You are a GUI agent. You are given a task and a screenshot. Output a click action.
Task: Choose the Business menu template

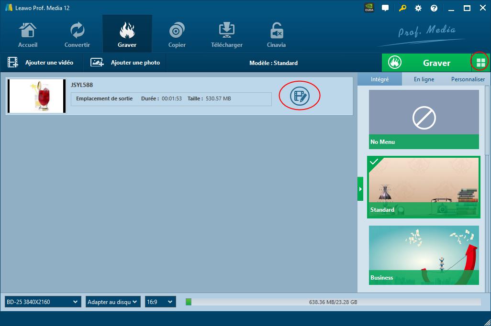424,255
